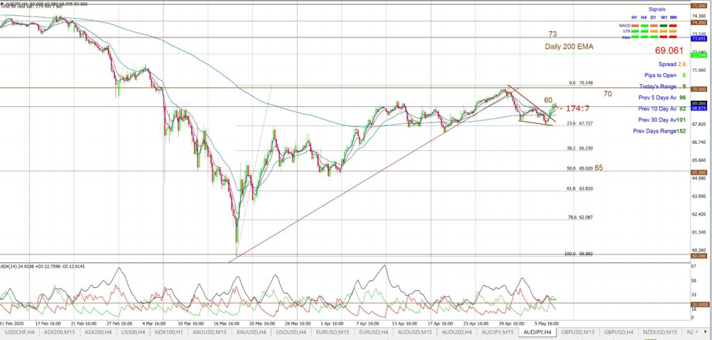
Task: Click the brown 73 level label
Action: click(x=553, y=34)
